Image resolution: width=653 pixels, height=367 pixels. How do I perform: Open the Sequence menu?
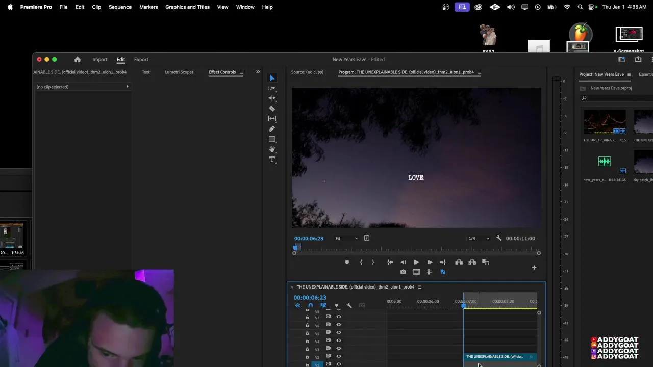[120, 7]
